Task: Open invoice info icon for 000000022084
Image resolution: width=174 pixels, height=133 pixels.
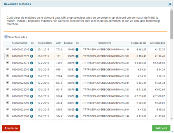Action: coord(32,76)
